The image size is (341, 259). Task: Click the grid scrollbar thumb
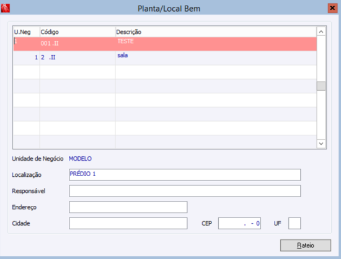pos(321,86)
